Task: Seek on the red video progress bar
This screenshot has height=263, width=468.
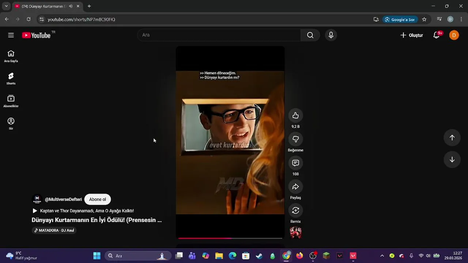Action: [x=230, y=238]
